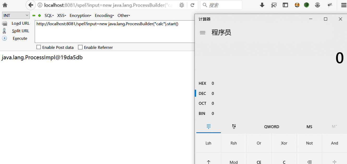Image resolution: width=347 pixels, height=164 pixels.
Task: Click the browser back arrow button
Action: click(31, 5)
